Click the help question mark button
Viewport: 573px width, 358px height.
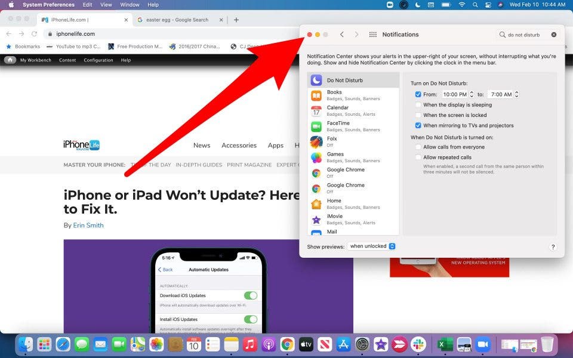click(553, 247)
